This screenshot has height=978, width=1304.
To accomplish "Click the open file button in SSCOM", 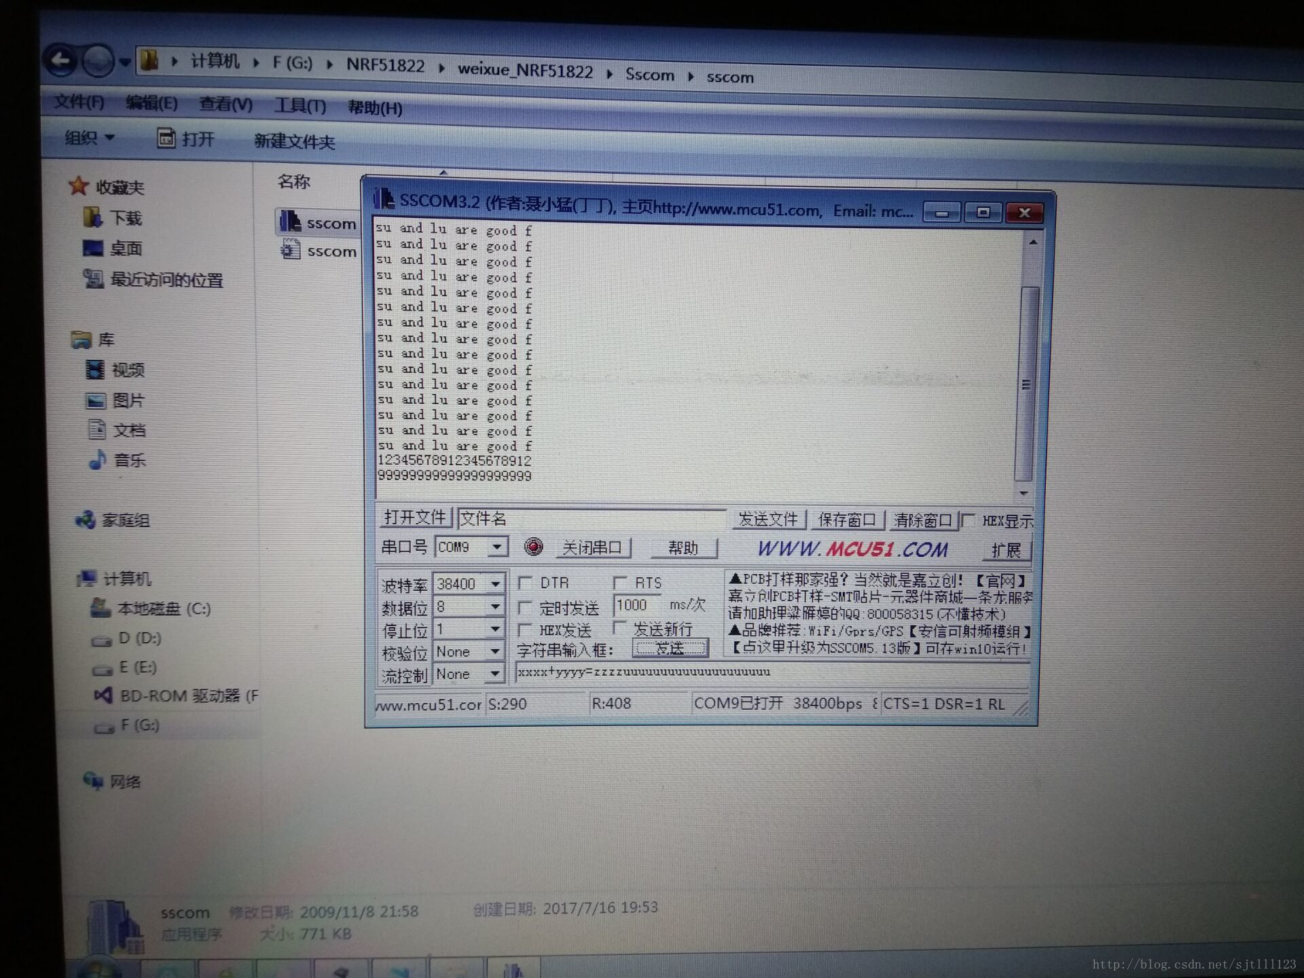I will [414, 517].
